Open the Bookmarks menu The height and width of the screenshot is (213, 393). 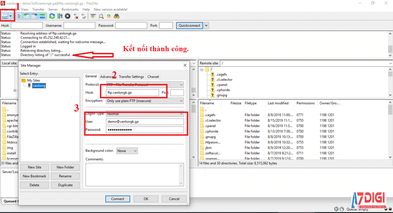[x=70, y=10]
